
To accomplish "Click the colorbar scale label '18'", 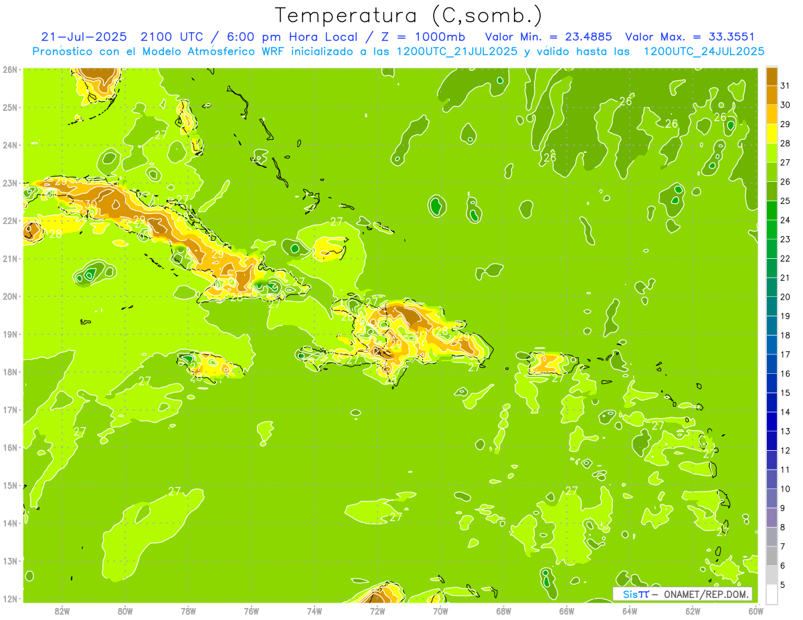I will (x=785, y=335).
